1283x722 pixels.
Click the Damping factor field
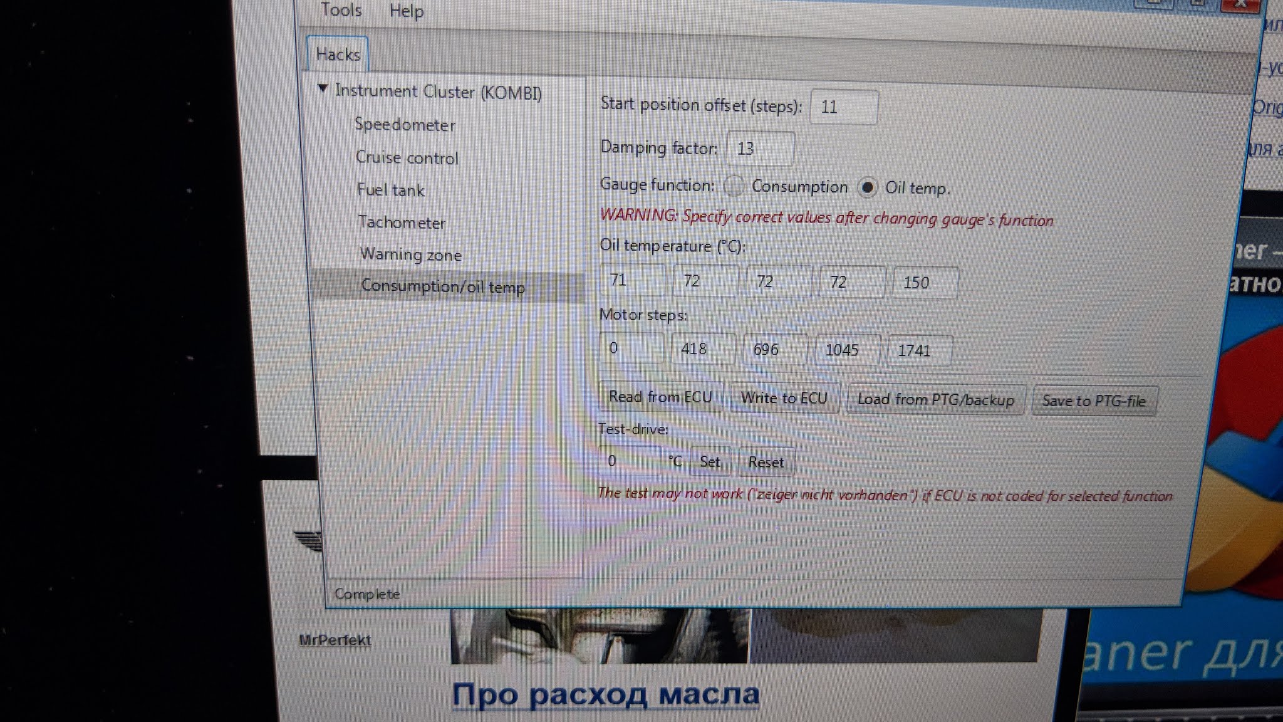tap(760, 149)
